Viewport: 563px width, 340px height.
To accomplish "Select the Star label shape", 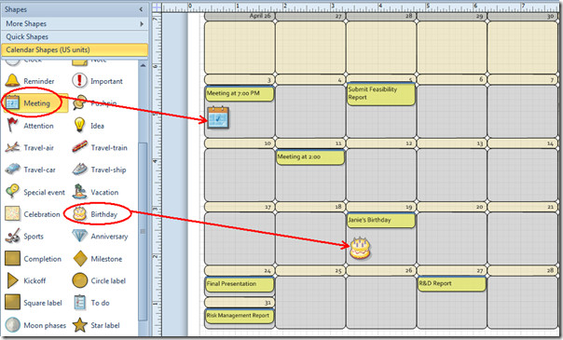I will (79, 325).
